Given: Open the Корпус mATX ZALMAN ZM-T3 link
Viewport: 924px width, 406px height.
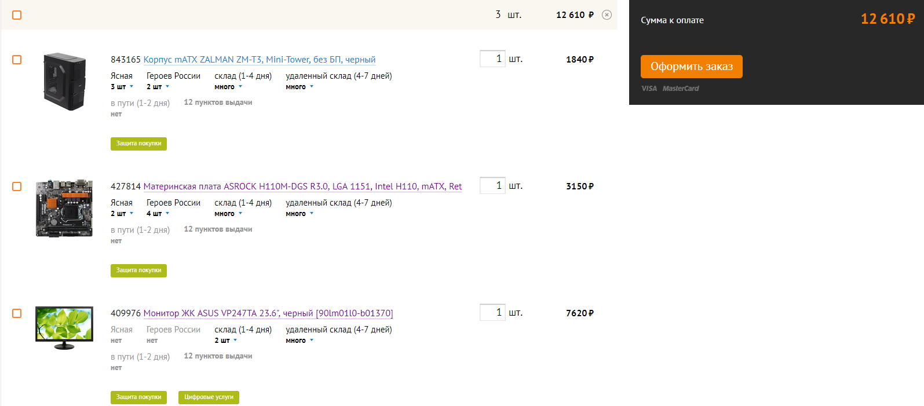Looking at the screenshot, I should click(259, 60).
